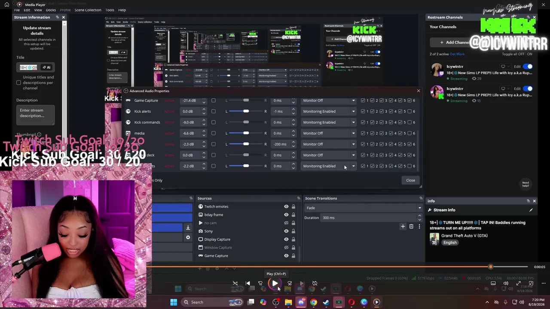Open Media Player more options menu
The image size is (550, 309).
[544, 283]
